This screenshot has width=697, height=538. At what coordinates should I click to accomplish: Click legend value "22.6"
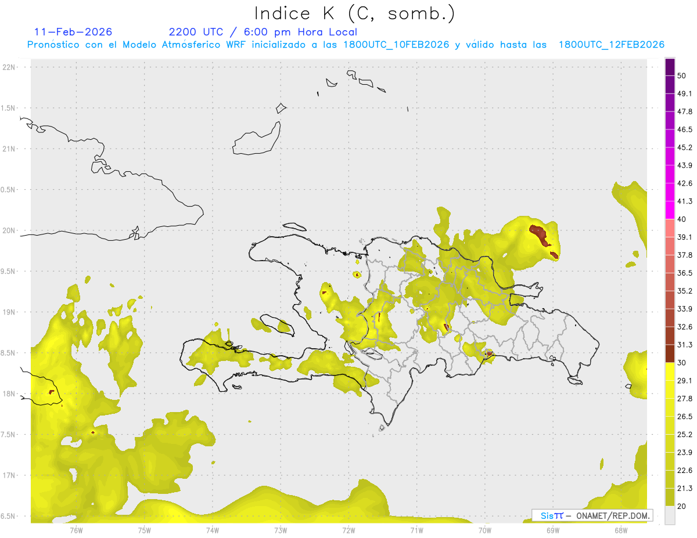point(685,471)
